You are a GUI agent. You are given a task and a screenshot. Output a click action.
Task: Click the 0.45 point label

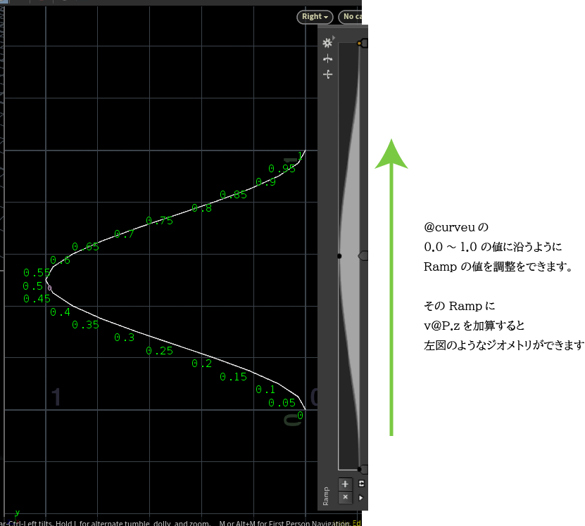pyautogui.click(x=37, y=299)
